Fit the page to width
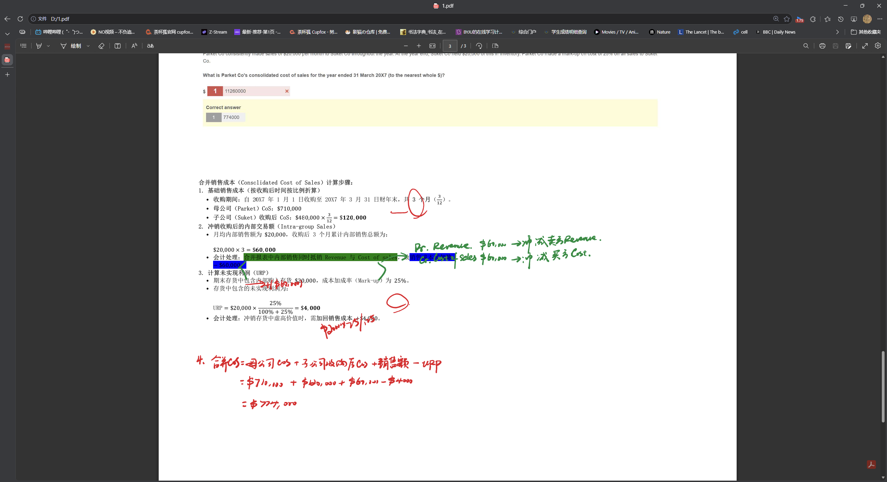887x482 pixels. tap(432, 46)
